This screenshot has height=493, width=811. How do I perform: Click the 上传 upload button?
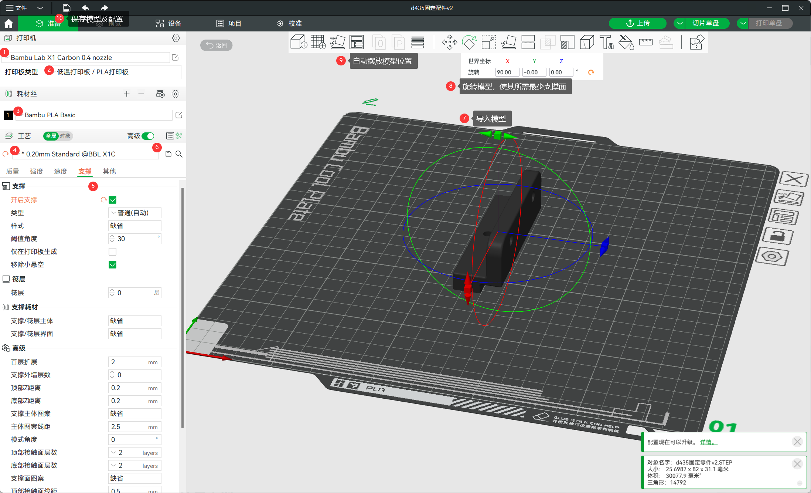[638, 23]
